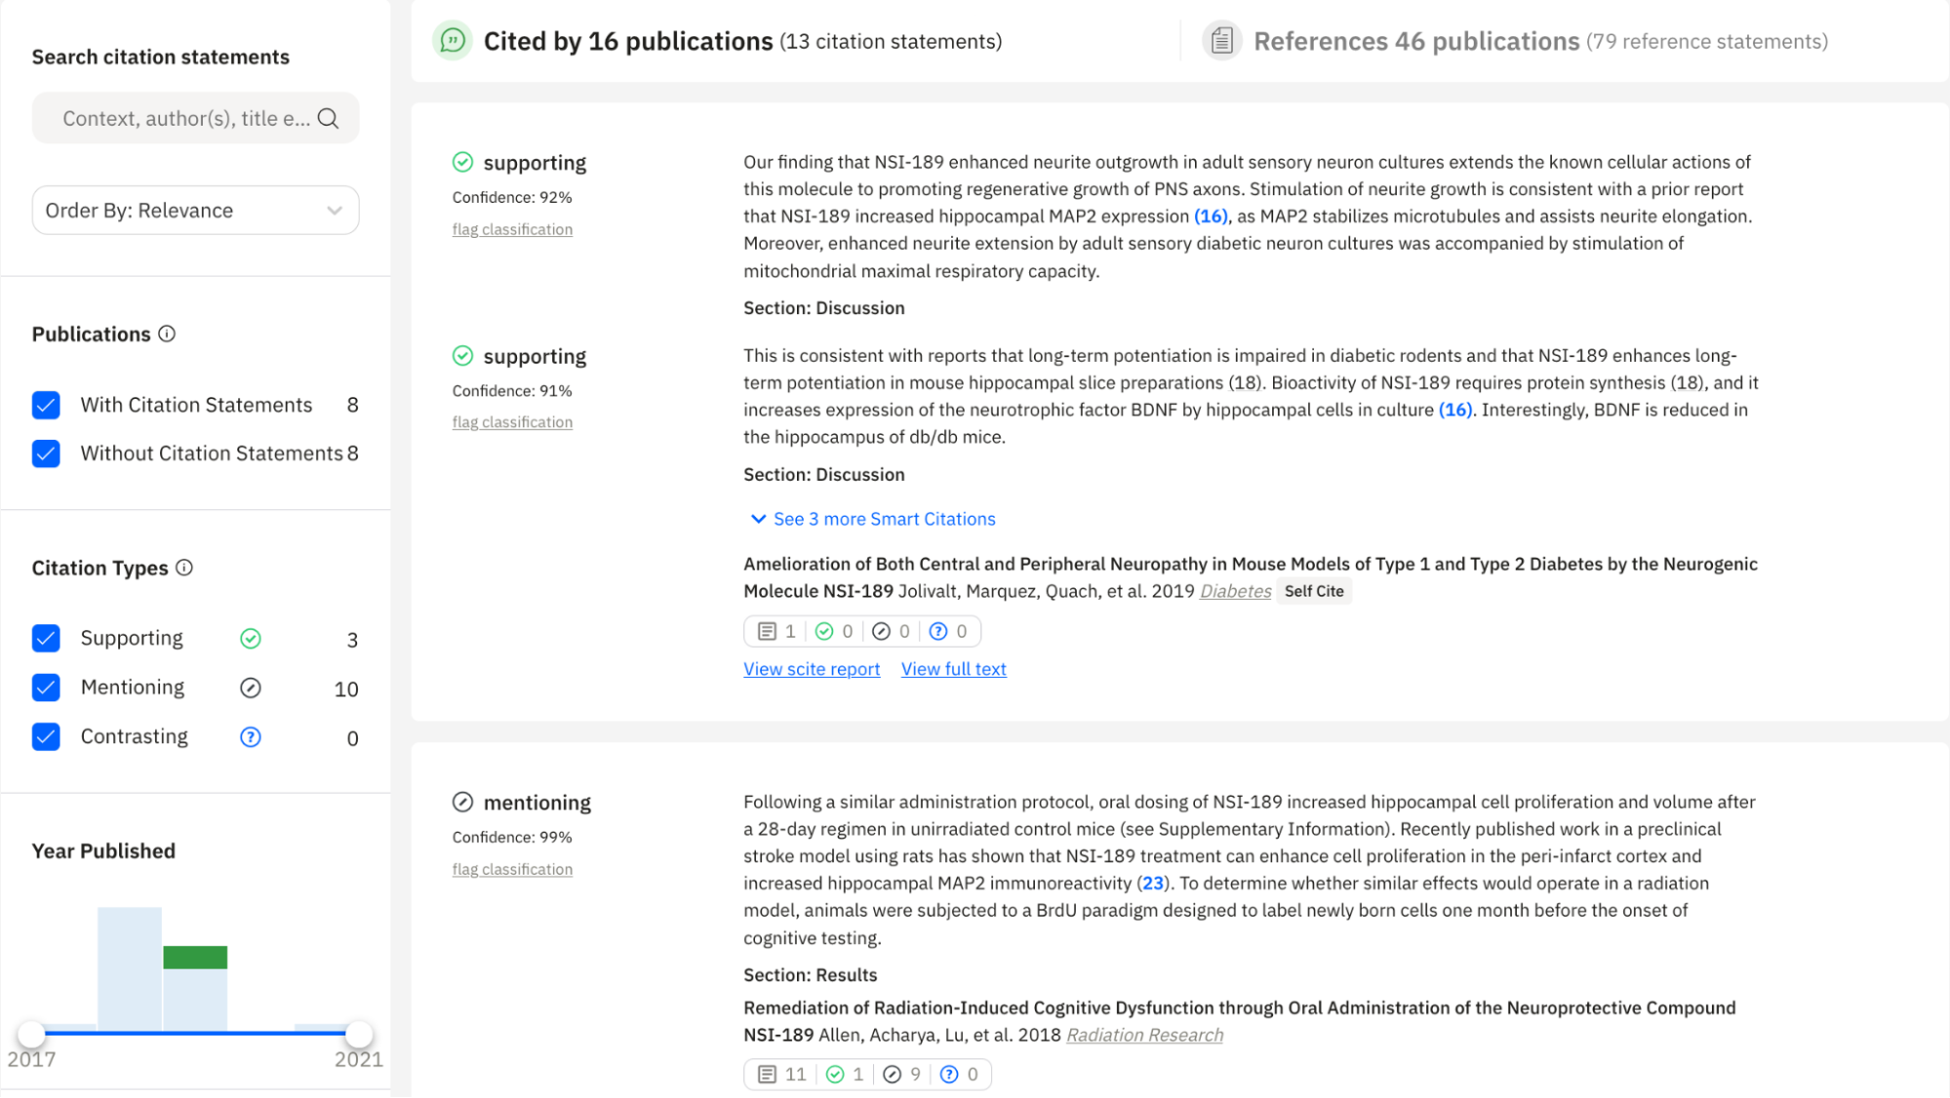Collapse the Order By dropdown chevron
The width and height of the screenshot is (1950, 1098).
(335, 210)
